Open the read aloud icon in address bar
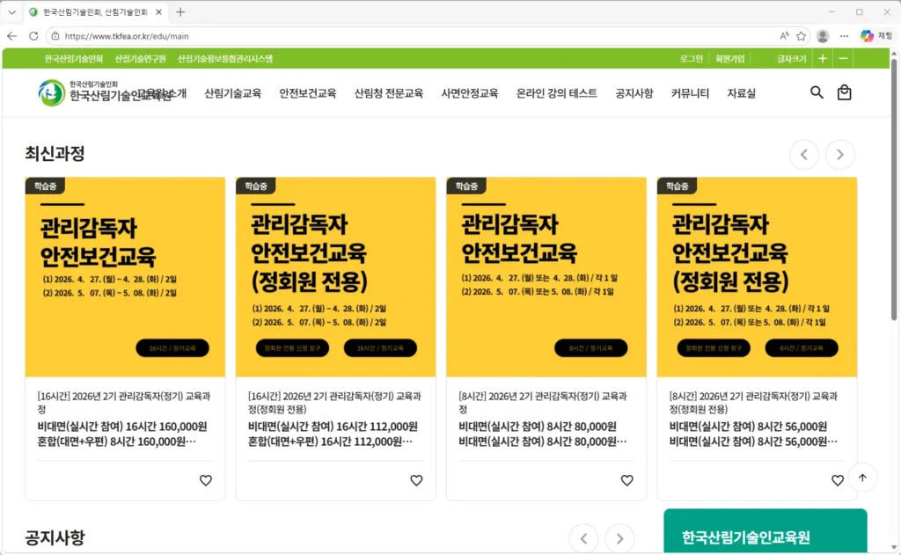Viewport: 901px width, 555px height. point(784,36)
